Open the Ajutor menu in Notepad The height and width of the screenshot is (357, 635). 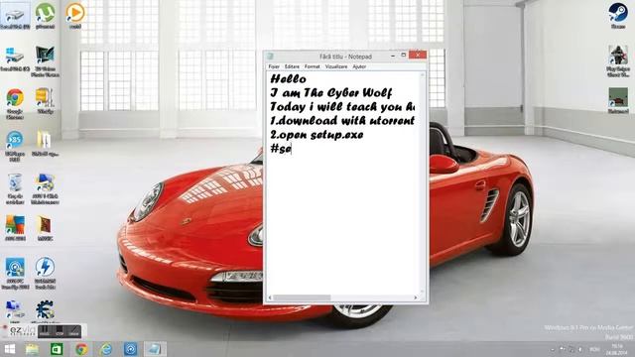(359, 66)
